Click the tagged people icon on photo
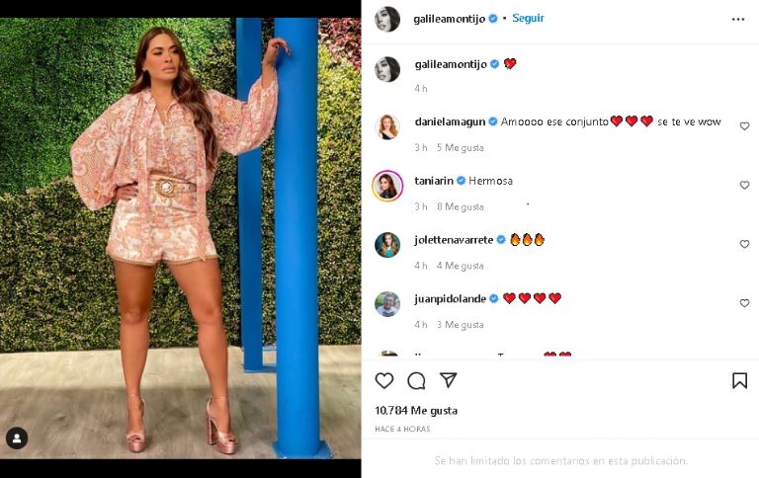 tap(17, 438)
